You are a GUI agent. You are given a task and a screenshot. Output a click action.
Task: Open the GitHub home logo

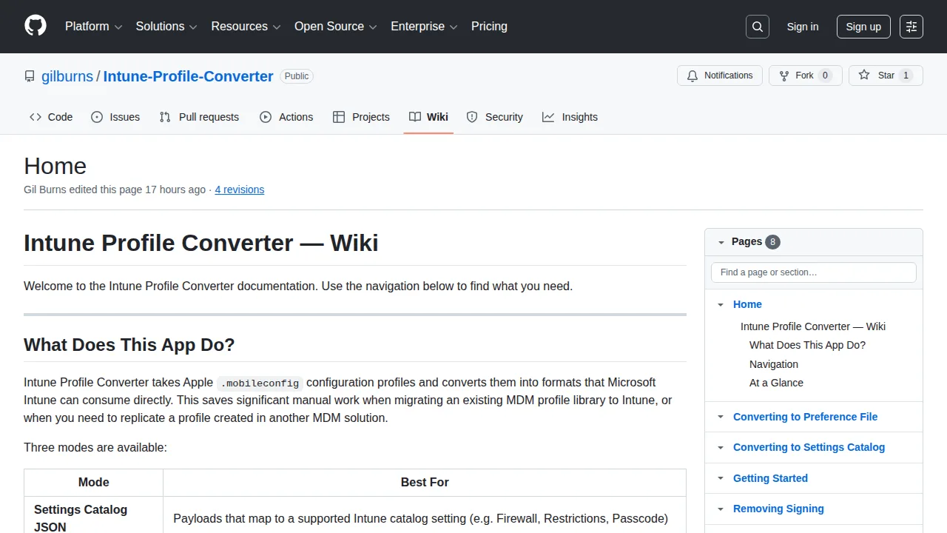36,26
